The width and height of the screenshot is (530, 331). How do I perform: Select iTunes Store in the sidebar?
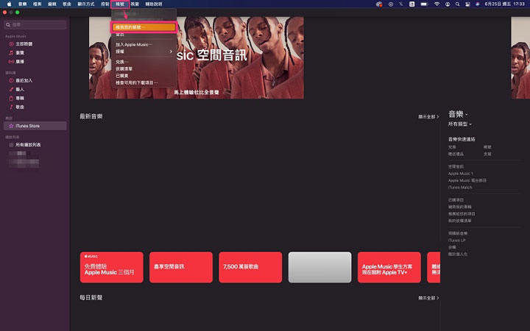coord(35,126)
